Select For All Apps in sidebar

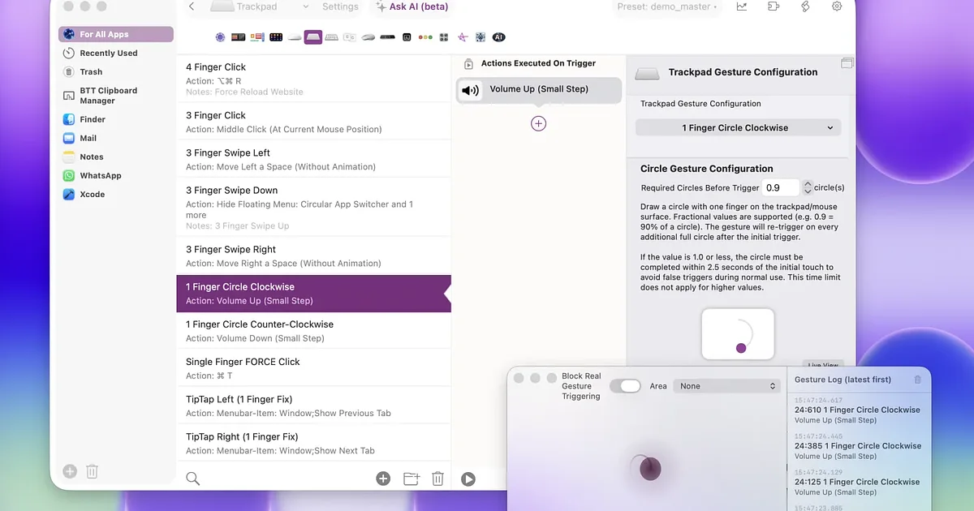pyautogui.click(x=115, y=34)
